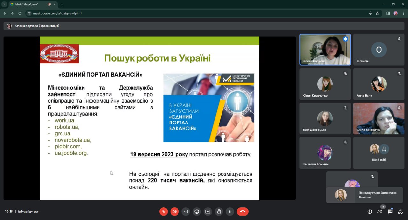Click the muted mic icon on Юлия Кравченко tile
The height and width of the screenshot is (220, 408).
click(345, 73)
